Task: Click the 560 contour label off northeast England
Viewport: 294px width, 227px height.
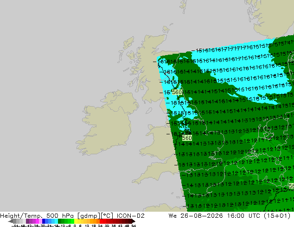Action: (x=187, y=138)
